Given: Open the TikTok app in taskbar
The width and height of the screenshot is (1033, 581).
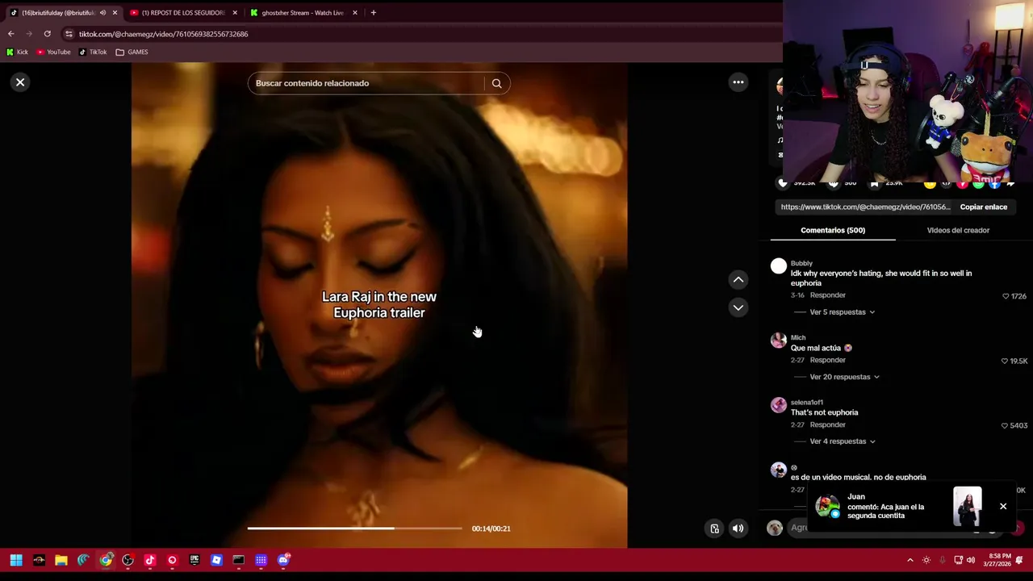Looking at the screenshot, I should (149, 560).
